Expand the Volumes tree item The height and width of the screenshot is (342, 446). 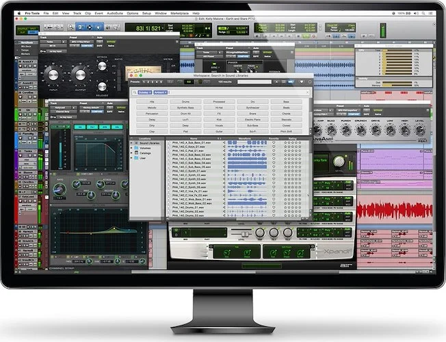pyautogui.click(x=133, y=148)
